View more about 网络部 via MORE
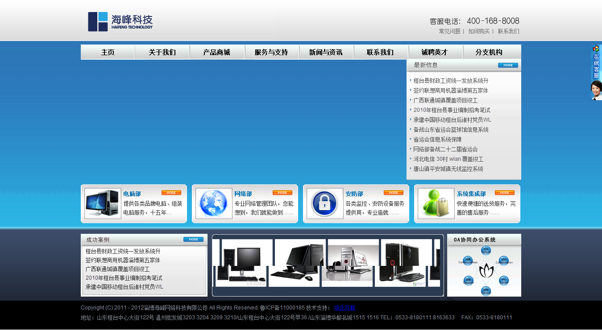Screen dimensions: 602x330 pos(282,193)
